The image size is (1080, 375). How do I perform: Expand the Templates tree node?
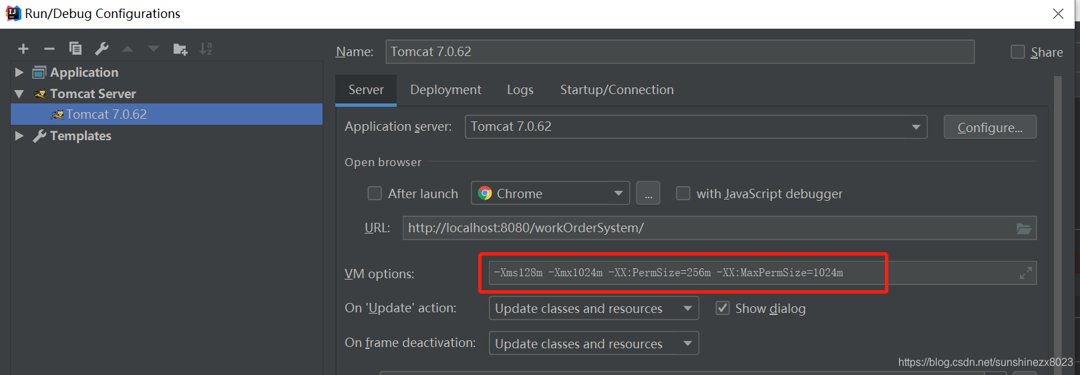[19, 136]
